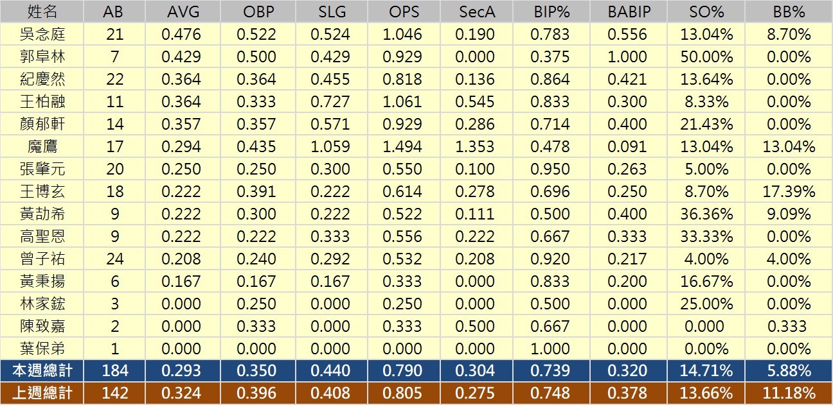
Task: Click player name 吳念庭
Action: pos(42,35)
